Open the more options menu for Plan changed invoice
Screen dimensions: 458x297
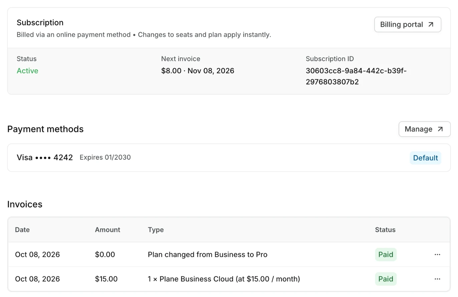[437, 255]
